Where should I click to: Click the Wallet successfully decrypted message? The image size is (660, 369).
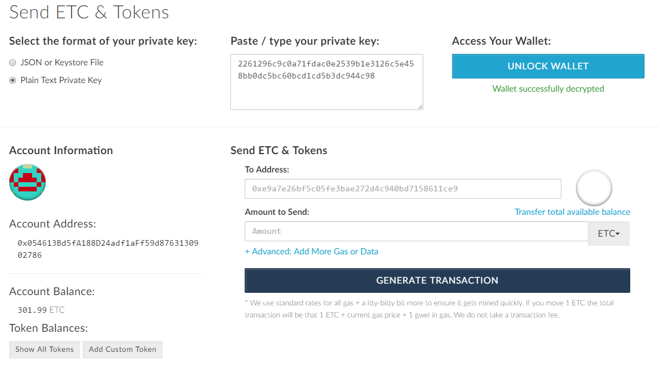pos(548,89)
